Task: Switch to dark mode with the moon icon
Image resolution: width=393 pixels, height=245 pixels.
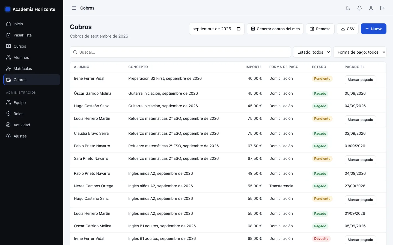Action: coord(348,8)
